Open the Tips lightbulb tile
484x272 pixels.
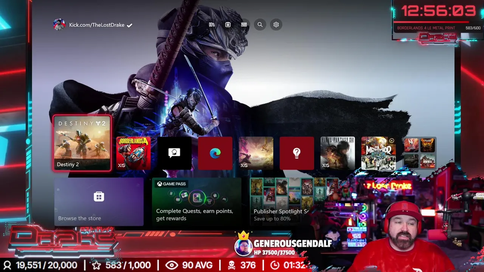(x=297, y=153)
